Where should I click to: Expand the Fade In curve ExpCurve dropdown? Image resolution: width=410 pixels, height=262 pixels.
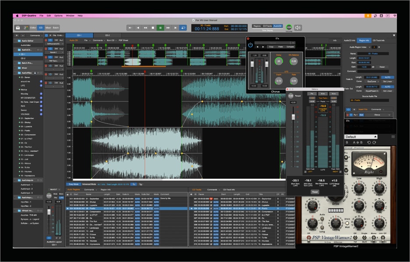[x=372, y=81]
